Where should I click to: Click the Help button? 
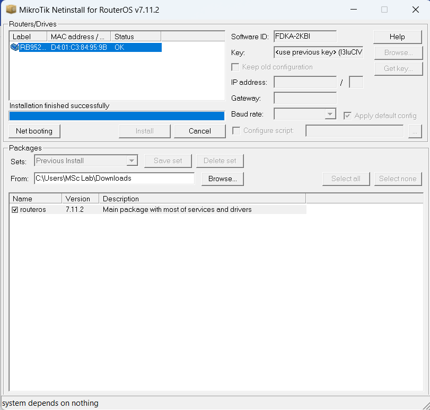[397, 37]
